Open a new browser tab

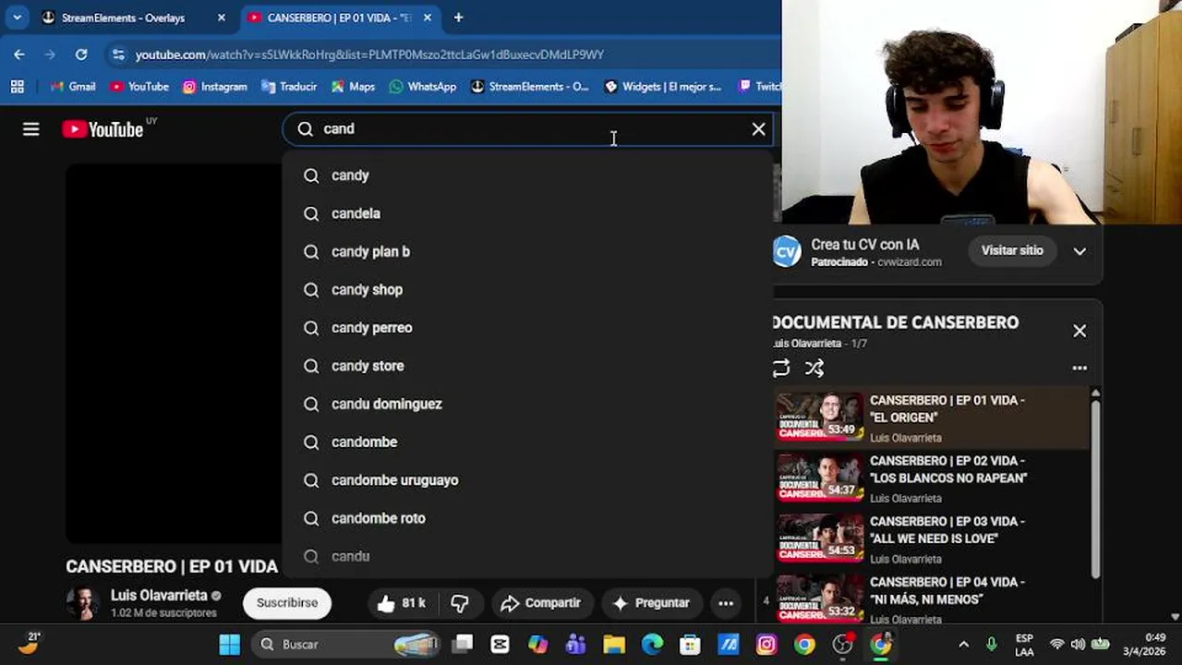(x=458, y=18)
